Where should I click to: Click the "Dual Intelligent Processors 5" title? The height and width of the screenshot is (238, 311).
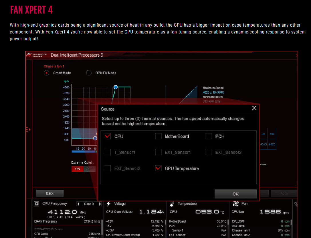point(77,55)
